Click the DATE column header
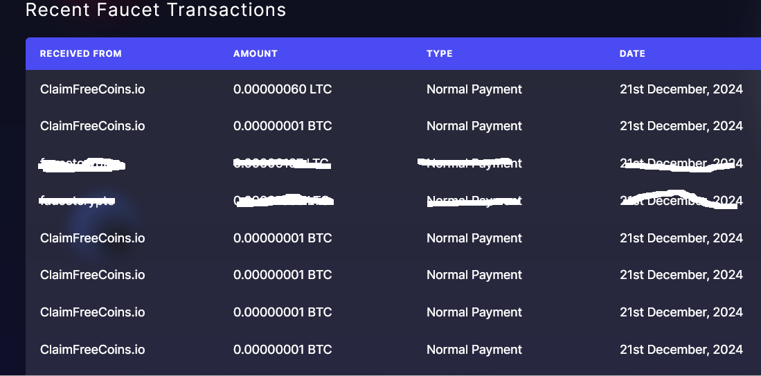 (632, 54)
